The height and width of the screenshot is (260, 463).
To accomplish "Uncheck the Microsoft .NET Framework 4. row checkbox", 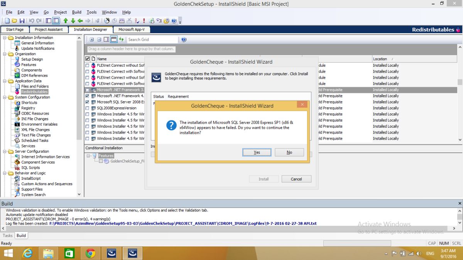I will click(87, 96).
